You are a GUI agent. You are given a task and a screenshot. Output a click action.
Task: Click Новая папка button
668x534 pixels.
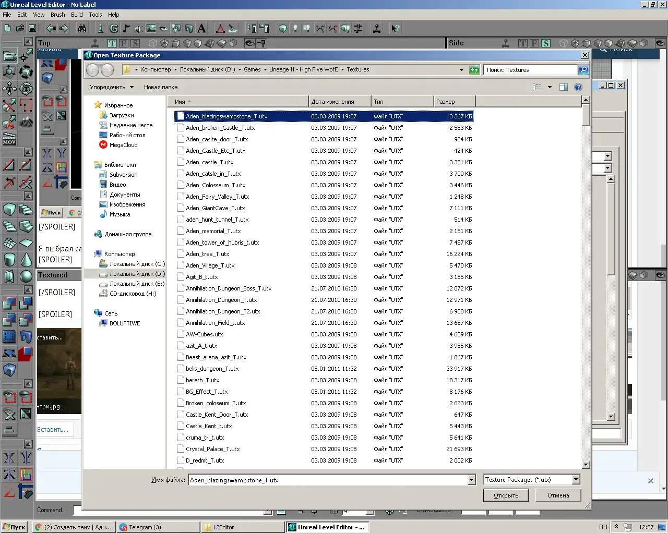point(161,87)
